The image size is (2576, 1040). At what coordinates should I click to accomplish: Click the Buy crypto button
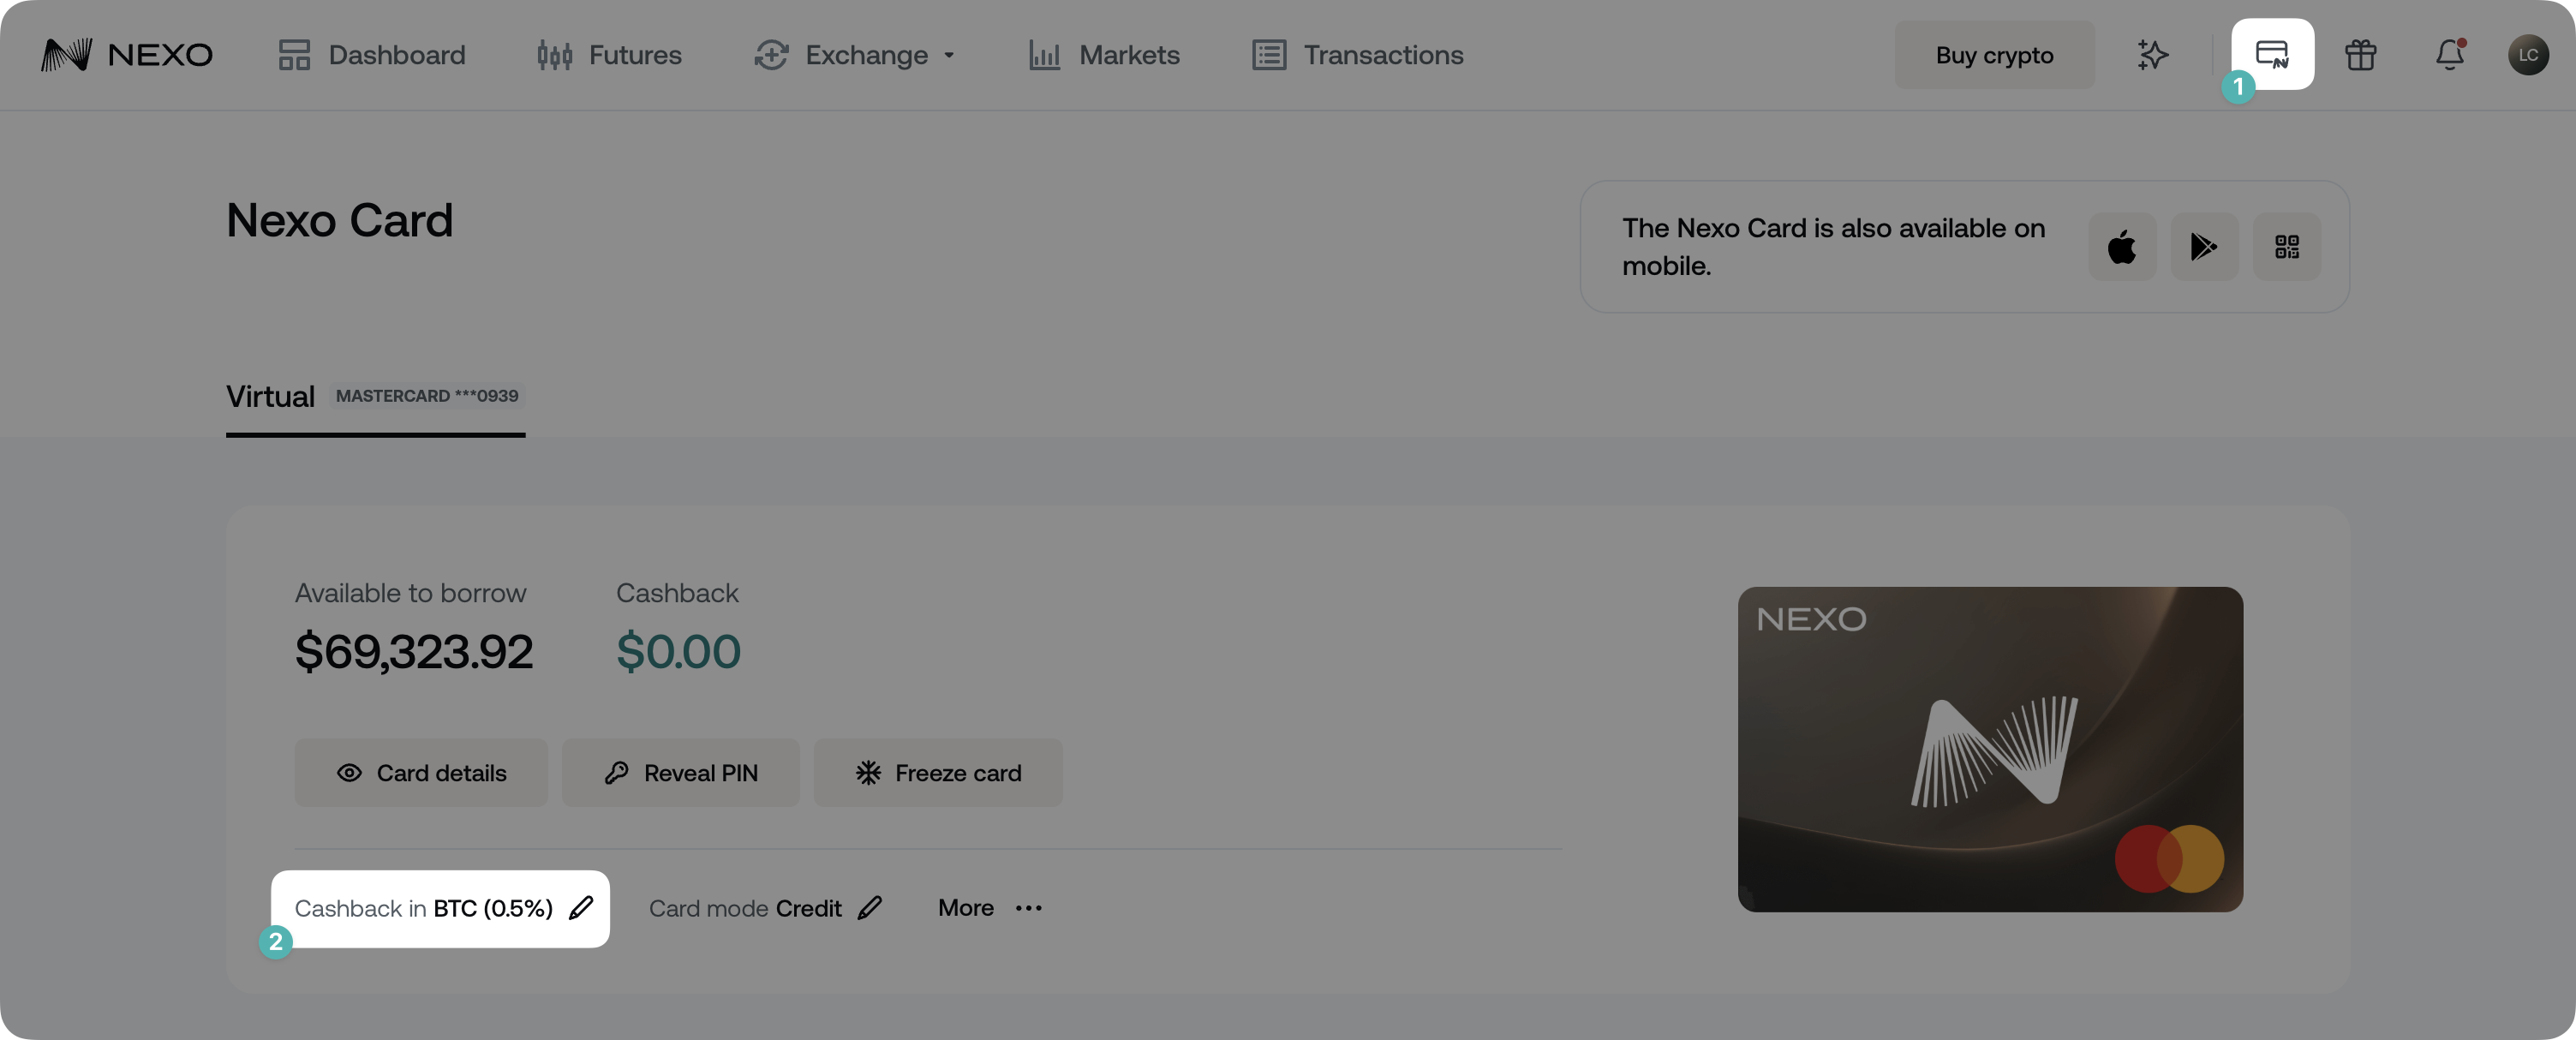tap(1992, 55)
